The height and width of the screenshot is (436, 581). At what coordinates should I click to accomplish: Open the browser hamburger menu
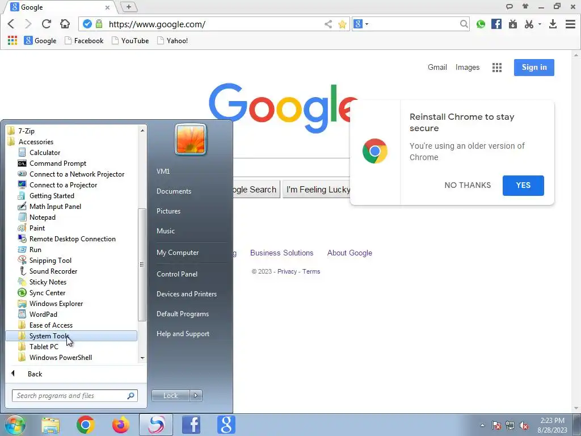point(570,24)
